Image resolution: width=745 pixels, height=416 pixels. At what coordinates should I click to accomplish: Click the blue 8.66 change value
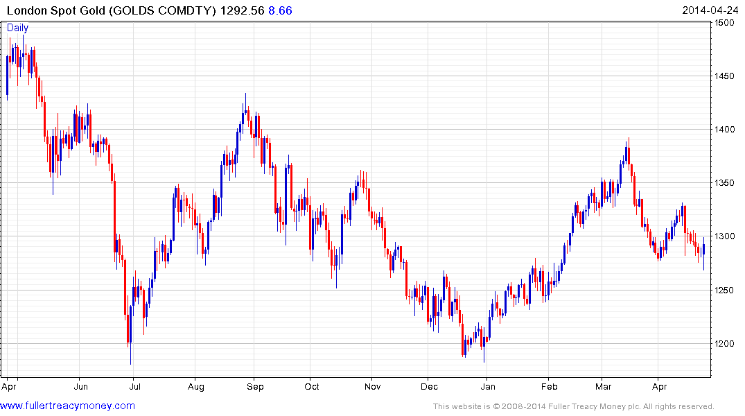point(280,10)
